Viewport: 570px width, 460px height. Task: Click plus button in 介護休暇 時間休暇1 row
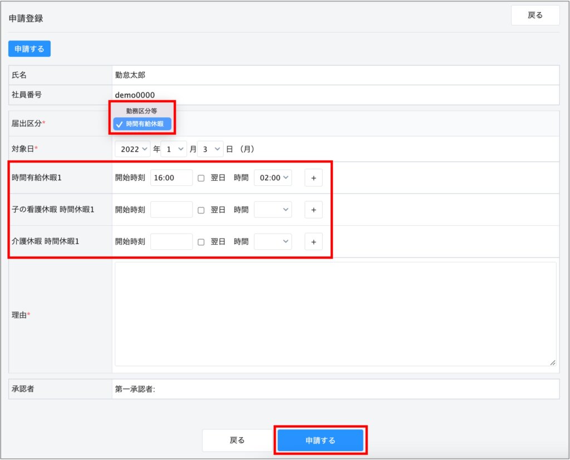click(x=313, y=241)
